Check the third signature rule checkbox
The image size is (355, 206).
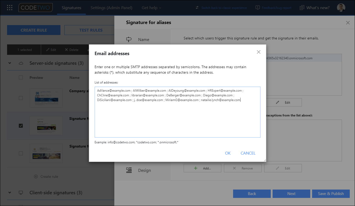(21, 153)
